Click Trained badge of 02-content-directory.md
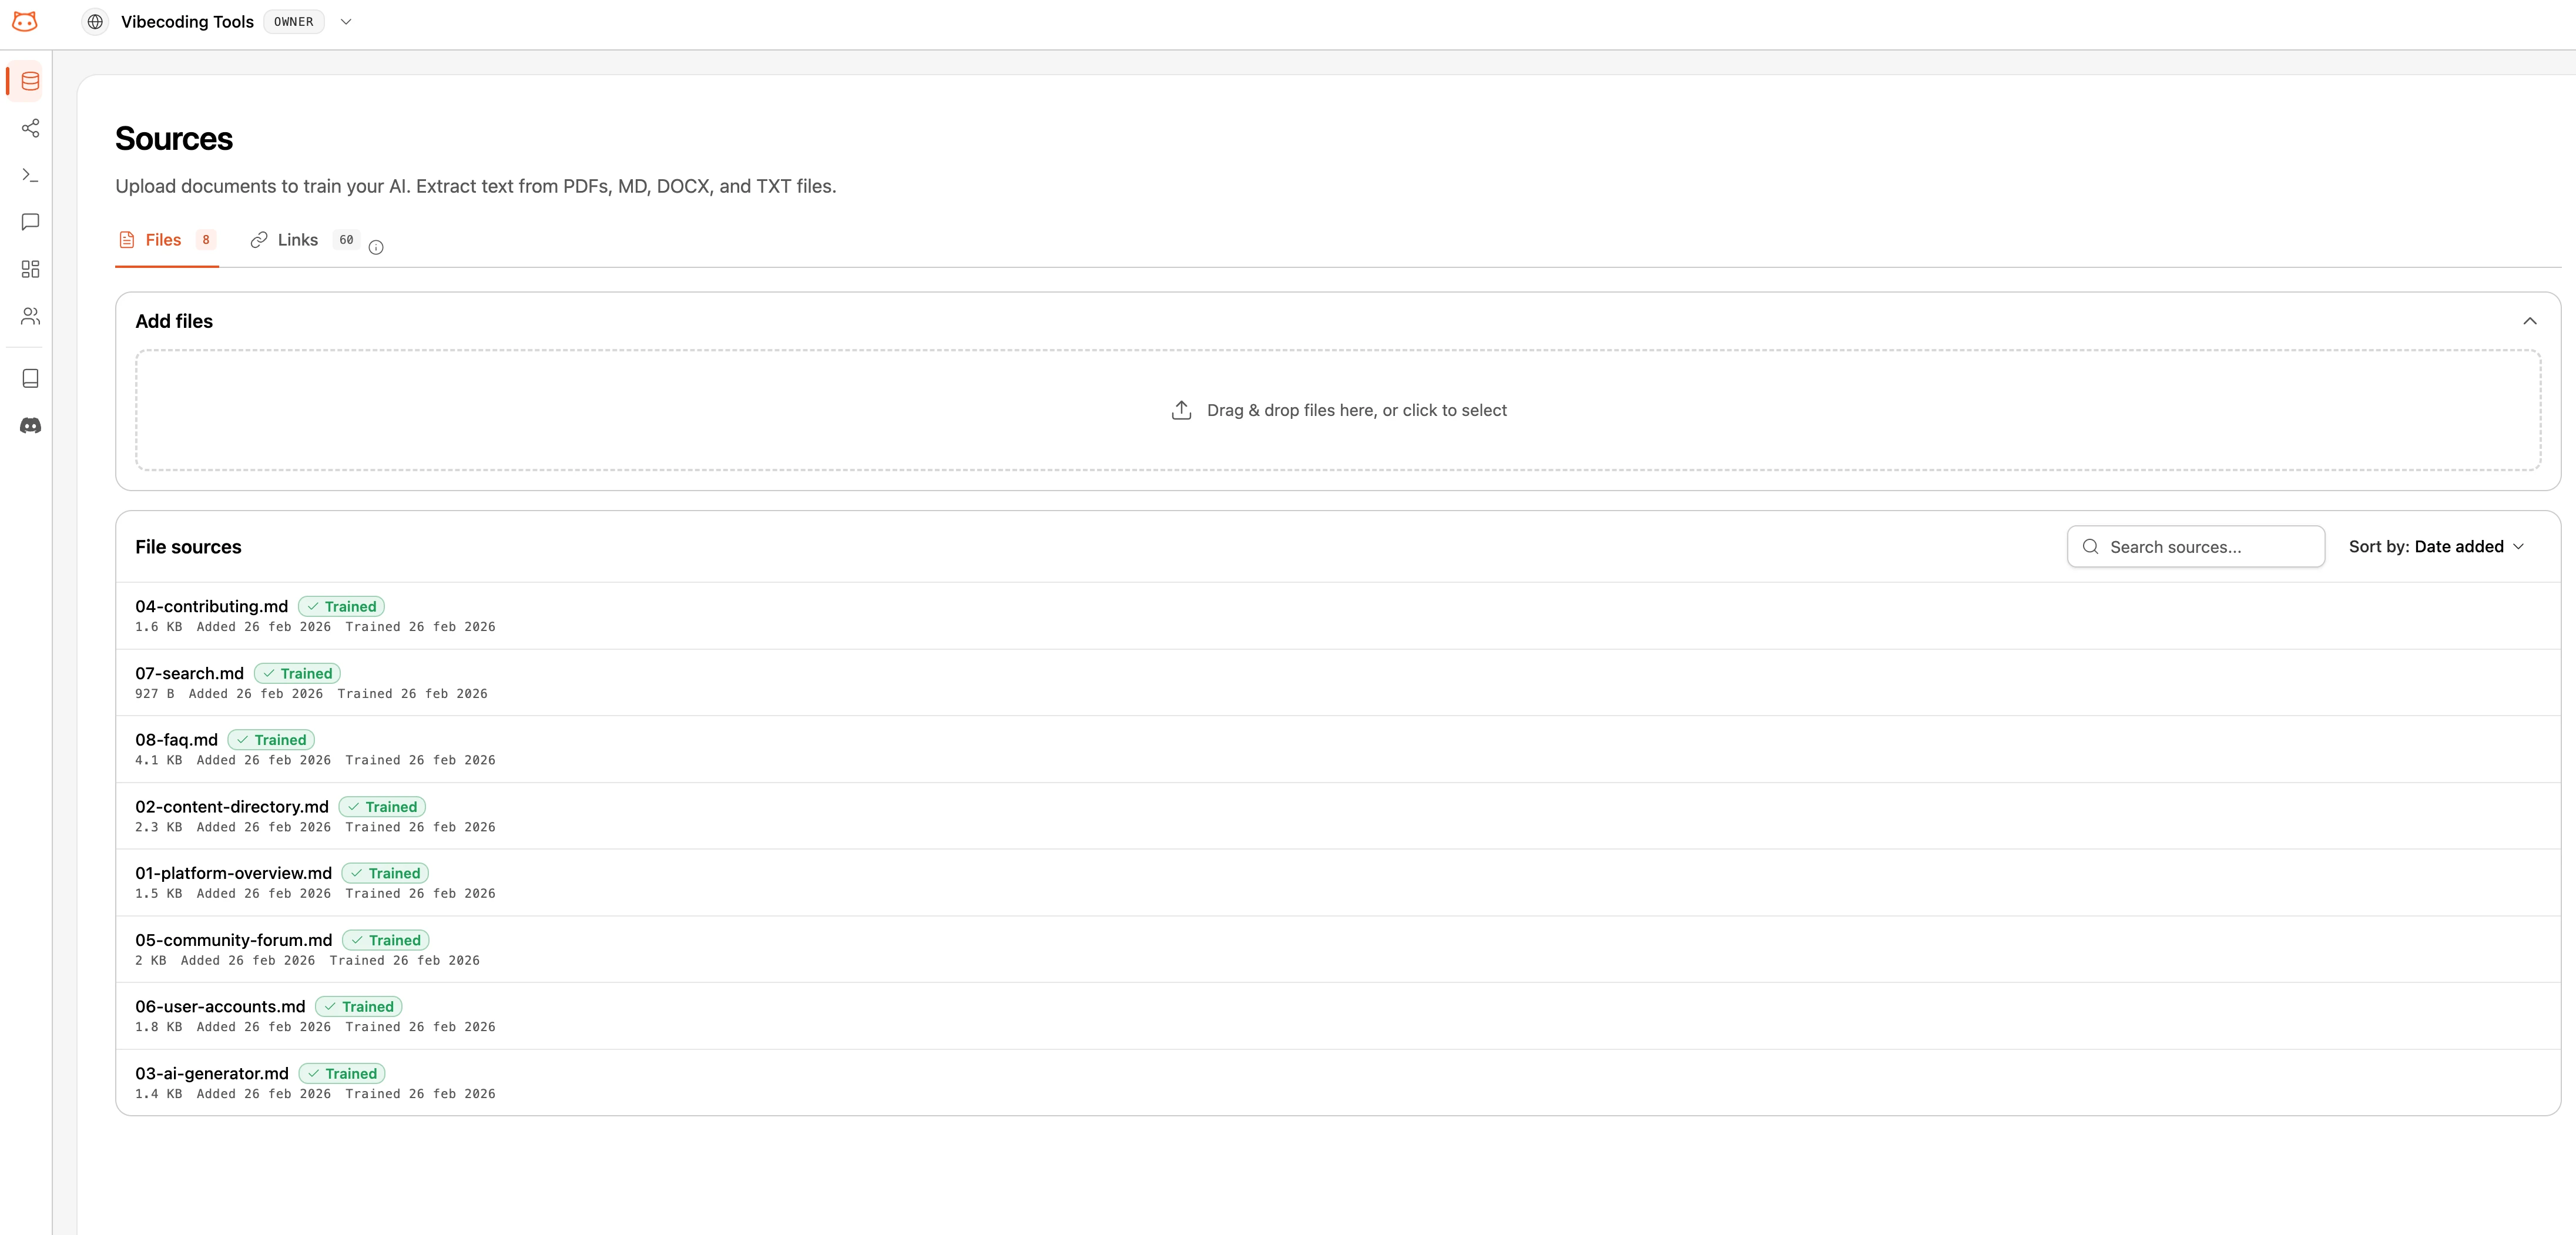Viewport: 2576px width, 1235px height. point(382,807)
